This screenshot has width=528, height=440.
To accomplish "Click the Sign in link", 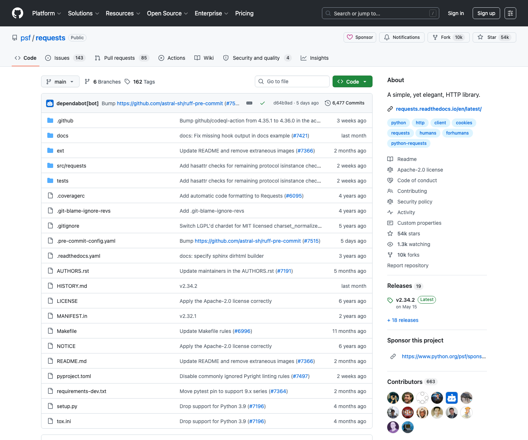I will 456,13.
